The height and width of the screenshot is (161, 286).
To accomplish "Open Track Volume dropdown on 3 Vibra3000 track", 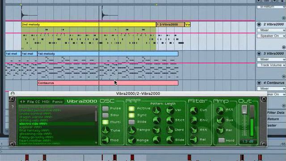I will [x=271, y=65].
